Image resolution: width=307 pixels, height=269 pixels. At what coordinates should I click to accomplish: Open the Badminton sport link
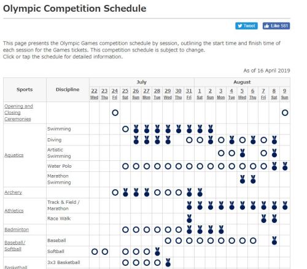click(17, 230)
